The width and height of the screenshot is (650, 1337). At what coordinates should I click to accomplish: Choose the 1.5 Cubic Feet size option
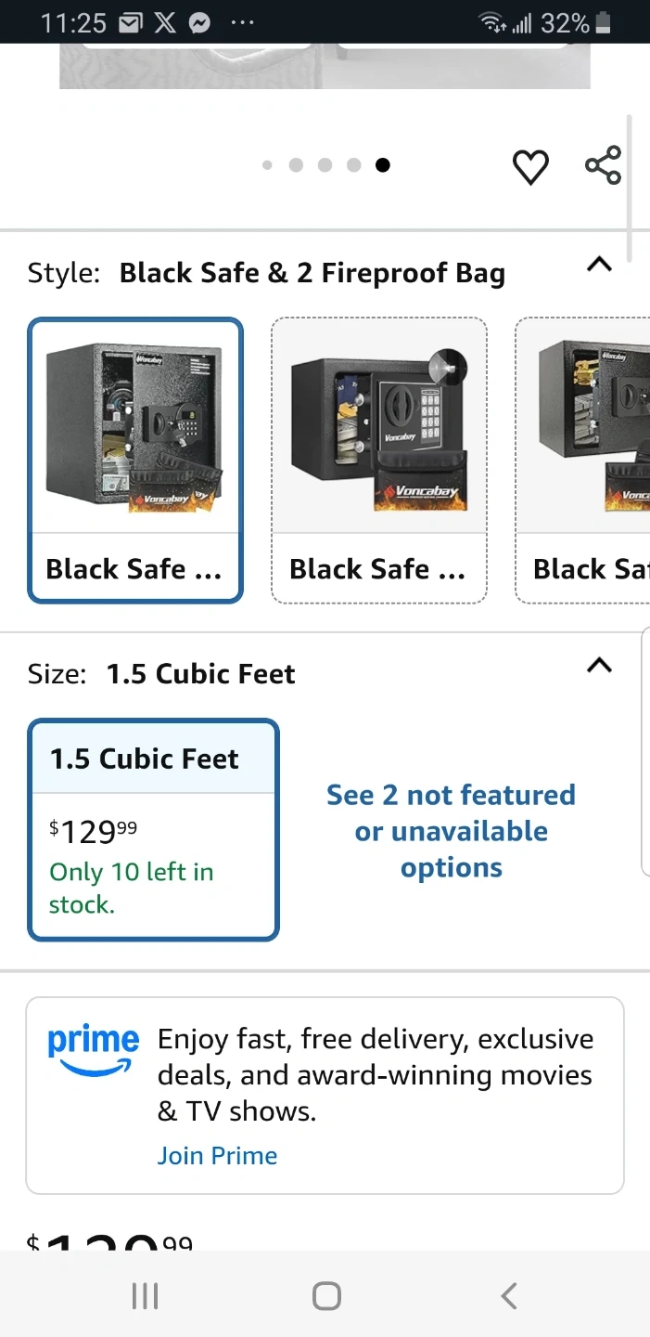154,829
